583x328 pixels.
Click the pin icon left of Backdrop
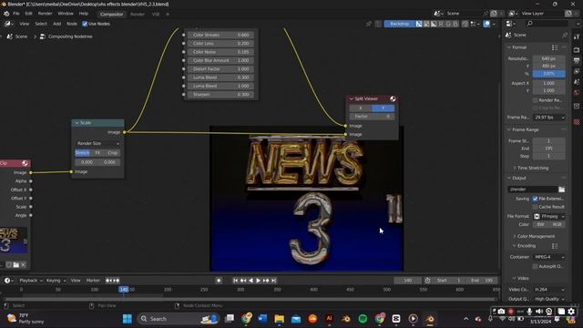(368, 24)
